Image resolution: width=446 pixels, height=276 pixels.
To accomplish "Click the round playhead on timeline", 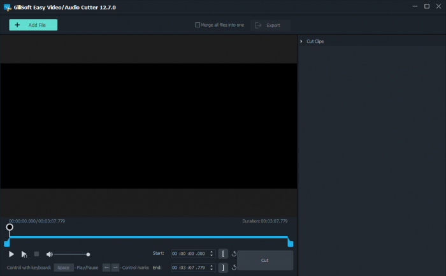I will (x=10, y=227).
